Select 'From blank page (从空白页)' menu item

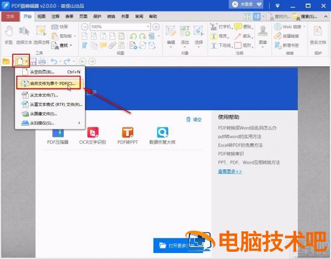pyautogui.click(x=50, y=72)
